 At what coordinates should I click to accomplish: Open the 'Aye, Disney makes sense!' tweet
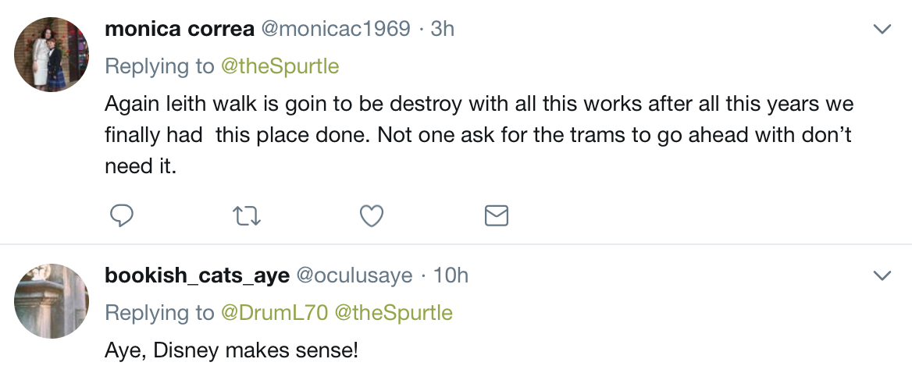231,351
